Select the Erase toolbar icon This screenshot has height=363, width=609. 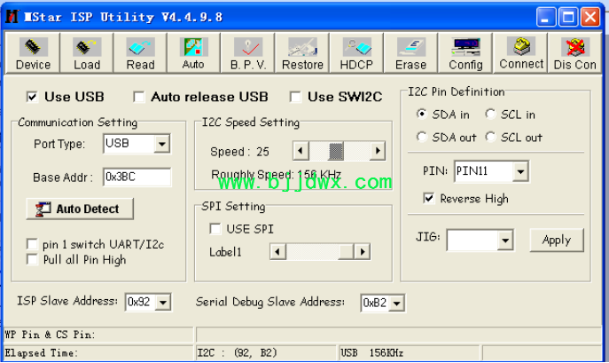(x=410, y=53)
